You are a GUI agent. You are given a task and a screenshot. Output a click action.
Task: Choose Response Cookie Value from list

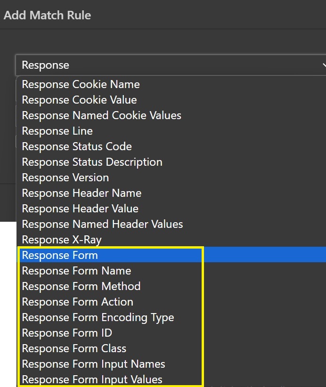click(x=79, y=100)
